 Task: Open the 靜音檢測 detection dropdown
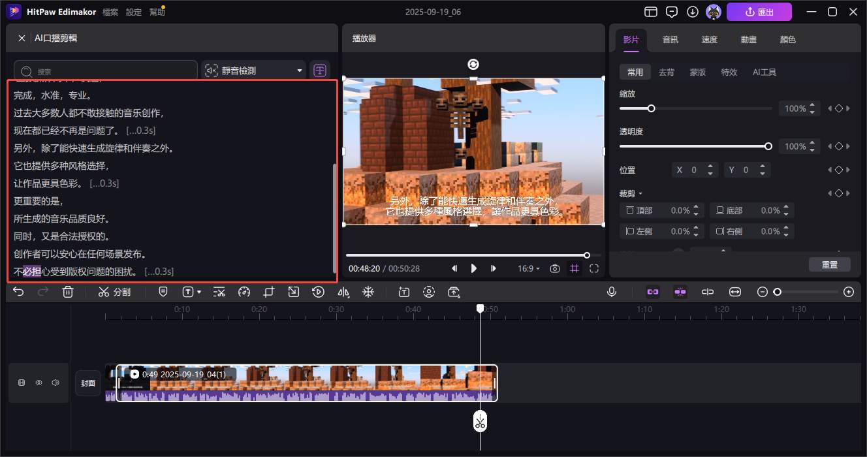coord(253,69)
